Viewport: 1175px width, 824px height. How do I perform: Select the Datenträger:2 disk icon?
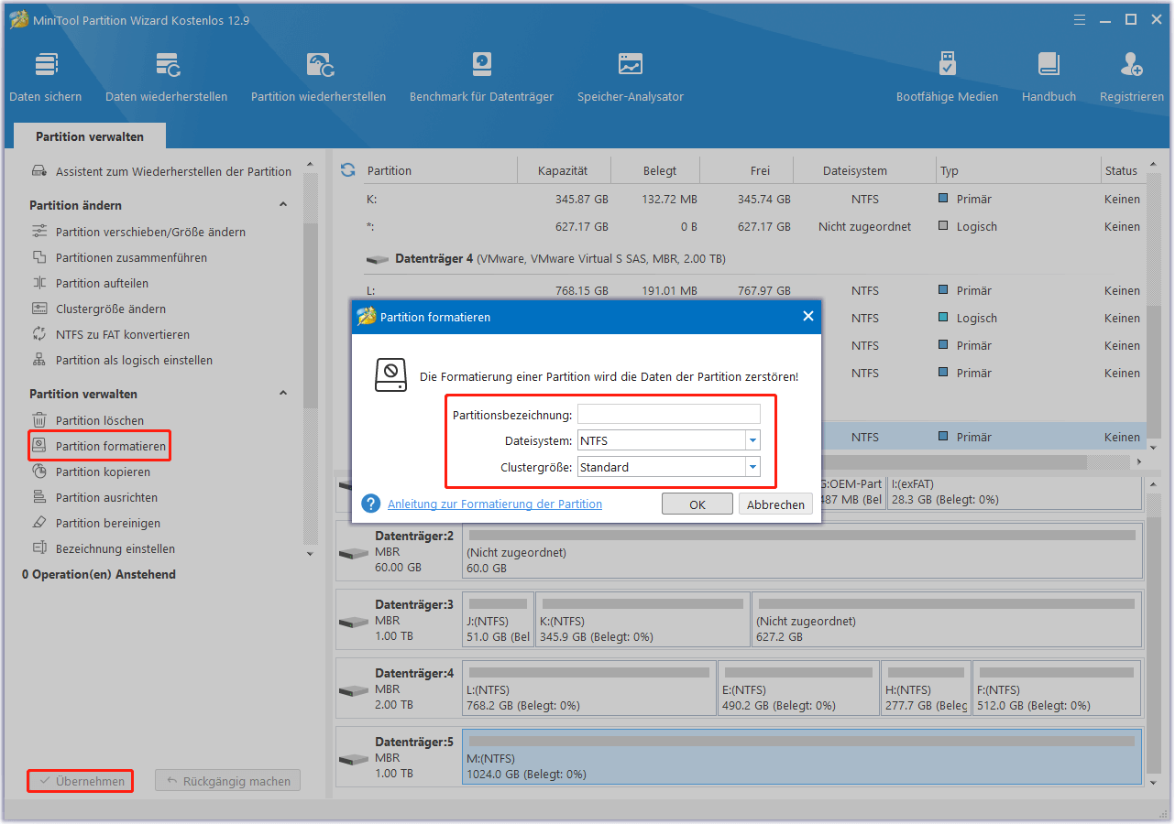point(353,554)
